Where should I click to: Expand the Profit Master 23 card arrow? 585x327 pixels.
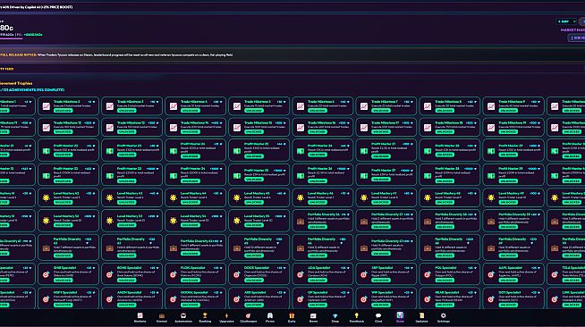click(157, 146)
